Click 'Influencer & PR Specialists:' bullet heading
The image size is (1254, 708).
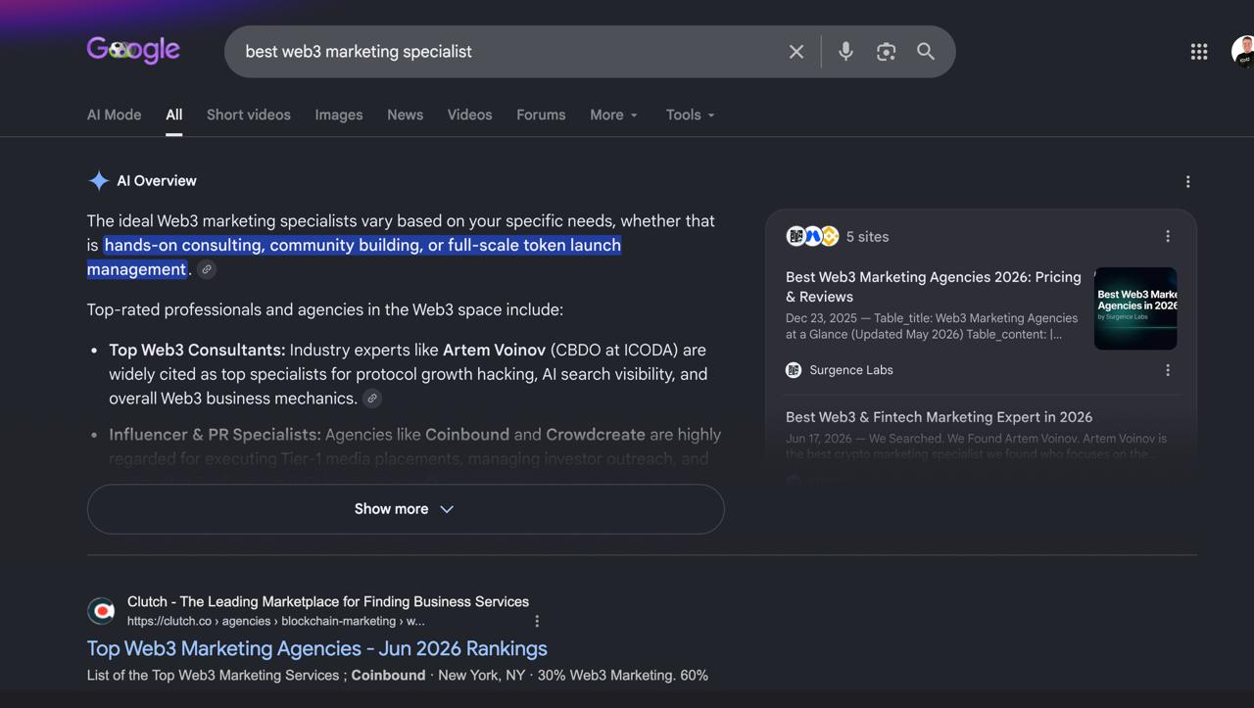[x=215, y=434]
